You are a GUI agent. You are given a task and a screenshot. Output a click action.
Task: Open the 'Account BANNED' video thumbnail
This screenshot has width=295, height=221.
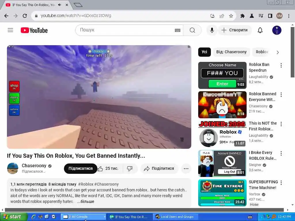(x=222, y=163)
